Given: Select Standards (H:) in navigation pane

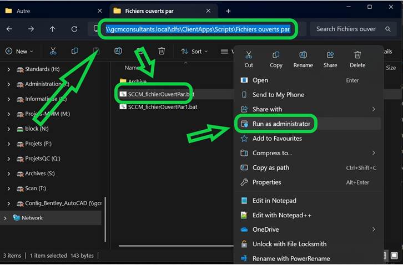Looking at the screenshot, I should (42, 69).
